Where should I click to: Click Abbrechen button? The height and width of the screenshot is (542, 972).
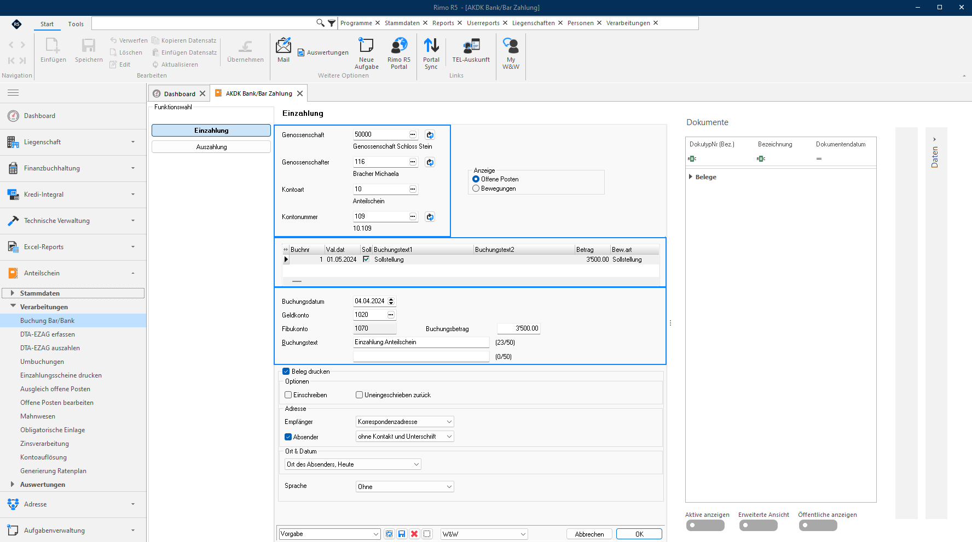click(589, 534)
